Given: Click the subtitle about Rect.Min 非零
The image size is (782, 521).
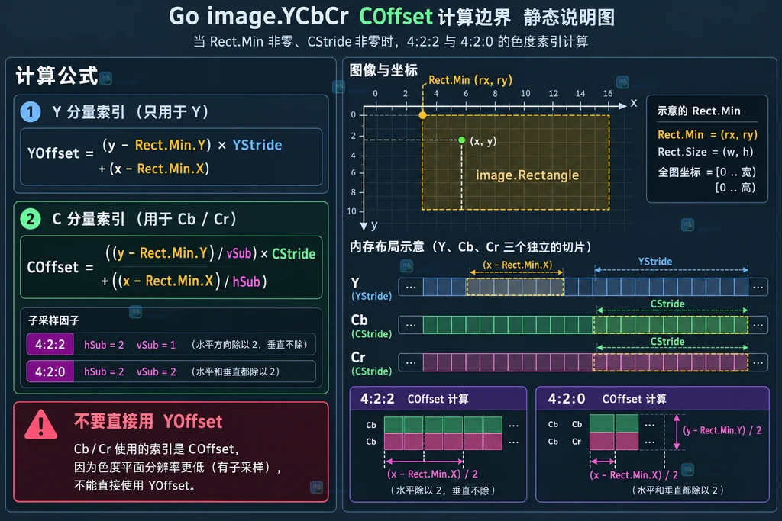Looking at the screenshot, I should tap(391, 41).
